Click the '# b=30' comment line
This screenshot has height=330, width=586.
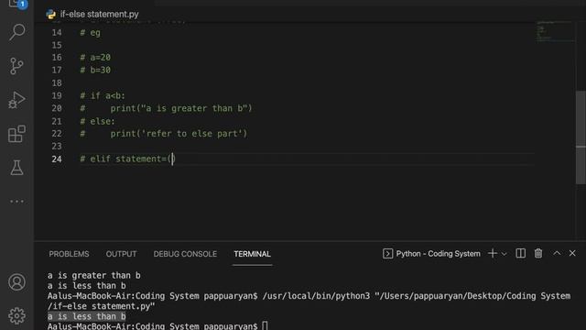coord(95,71)
